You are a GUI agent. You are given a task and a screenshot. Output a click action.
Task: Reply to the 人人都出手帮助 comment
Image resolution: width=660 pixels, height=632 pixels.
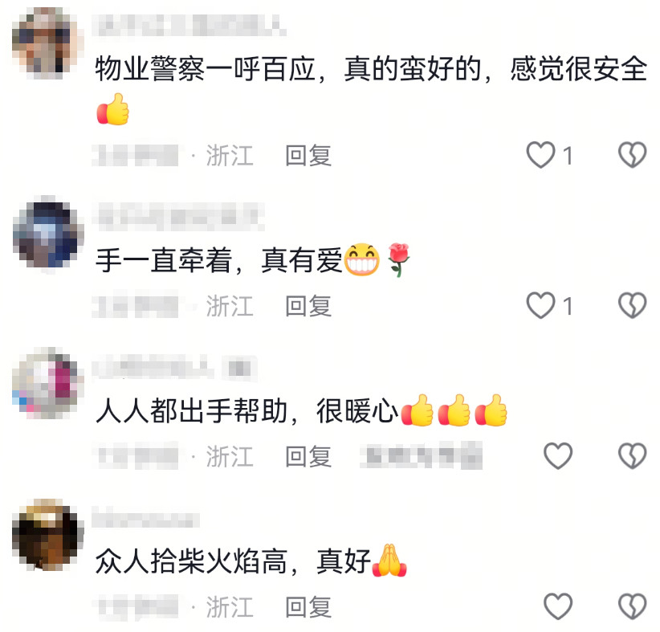click(x=308, y=456)
